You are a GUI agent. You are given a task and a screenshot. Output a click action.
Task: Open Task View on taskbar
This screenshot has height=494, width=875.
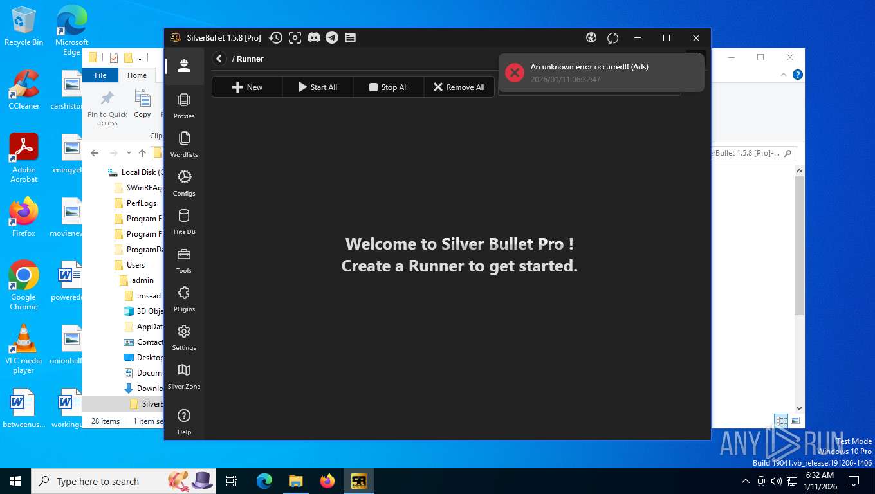click(x=232, y=481)
